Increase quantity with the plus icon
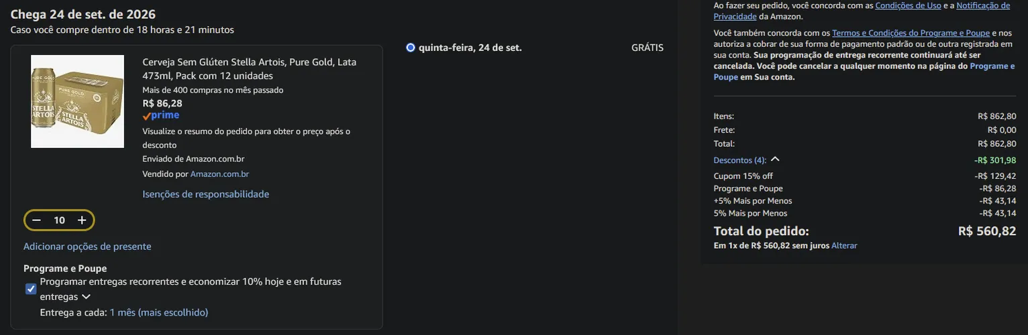This screenshot has height=335, width=1028. point(82,220)
